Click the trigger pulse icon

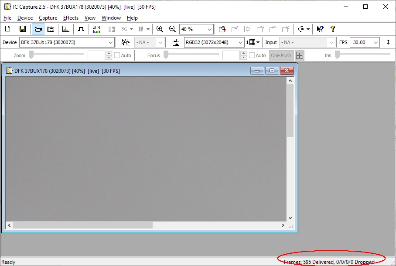click(x=81, y=29)
